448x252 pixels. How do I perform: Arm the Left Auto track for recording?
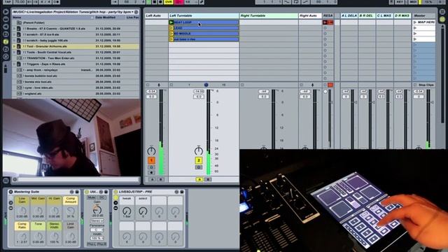(151, 173)
